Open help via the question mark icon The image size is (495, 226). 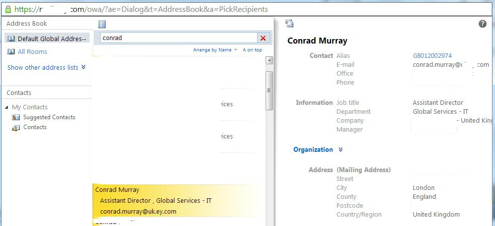[483, 24]
